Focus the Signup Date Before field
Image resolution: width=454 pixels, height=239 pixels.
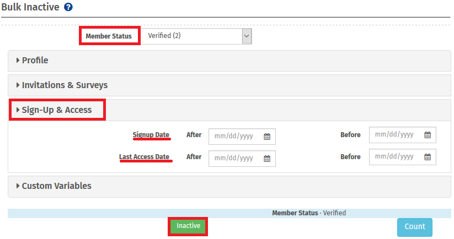[x=403, y=135]
